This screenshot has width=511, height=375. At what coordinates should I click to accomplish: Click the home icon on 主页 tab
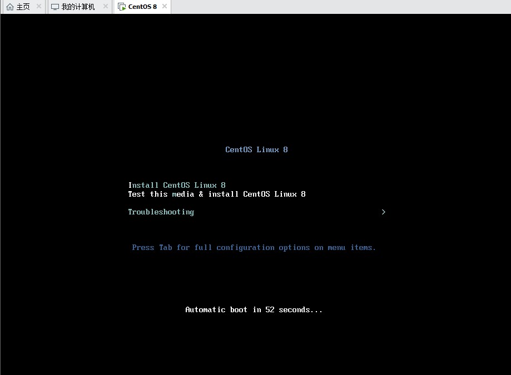10,7
